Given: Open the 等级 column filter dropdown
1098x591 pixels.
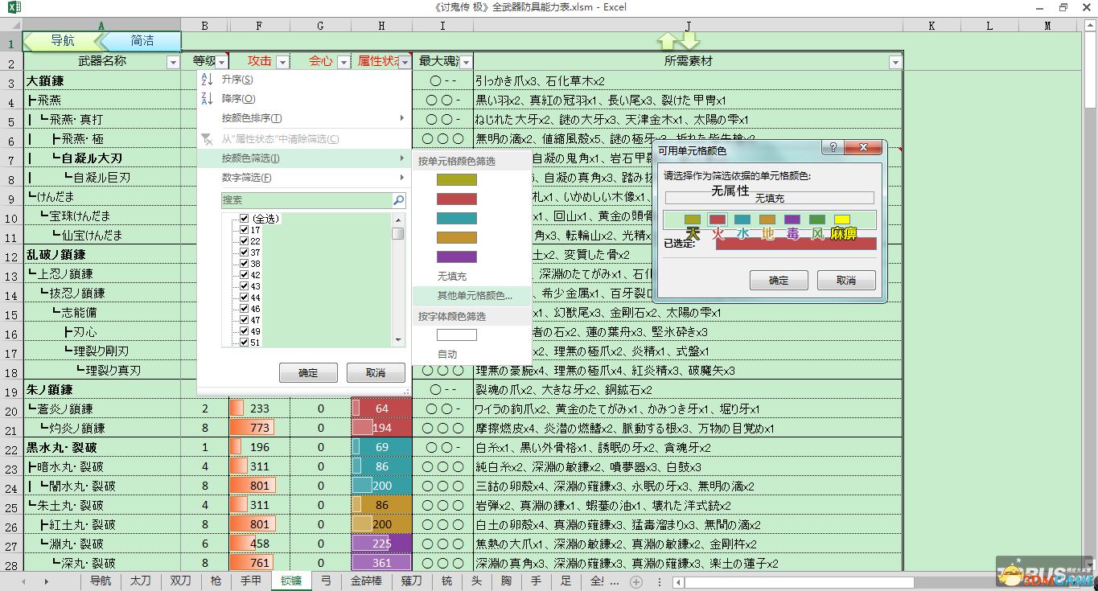Looking at the screenshot, I should click(x=222, y=62).
